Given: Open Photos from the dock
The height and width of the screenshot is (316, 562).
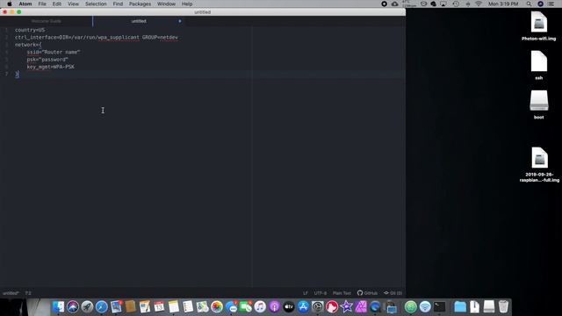Looking at the screenshot, I should [x=217, y=307].
